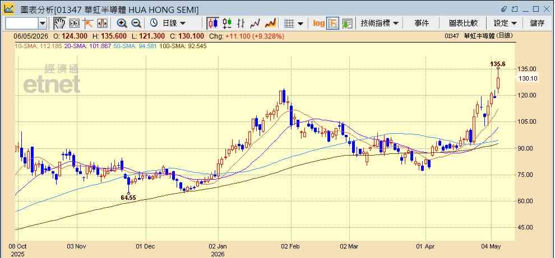
Task: Click the clock period icon
Action: tap(154, 24)
